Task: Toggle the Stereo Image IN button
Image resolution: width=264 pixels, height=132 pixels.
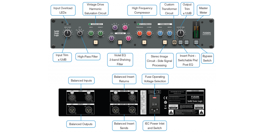Action: [165, 42]
